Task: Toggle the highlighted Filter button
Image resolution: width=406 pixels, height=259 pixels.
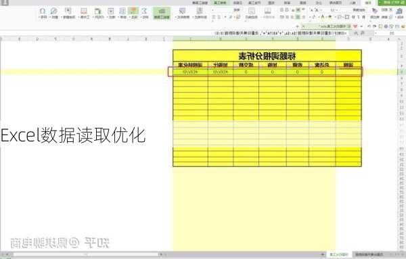Action: point(133,13)
